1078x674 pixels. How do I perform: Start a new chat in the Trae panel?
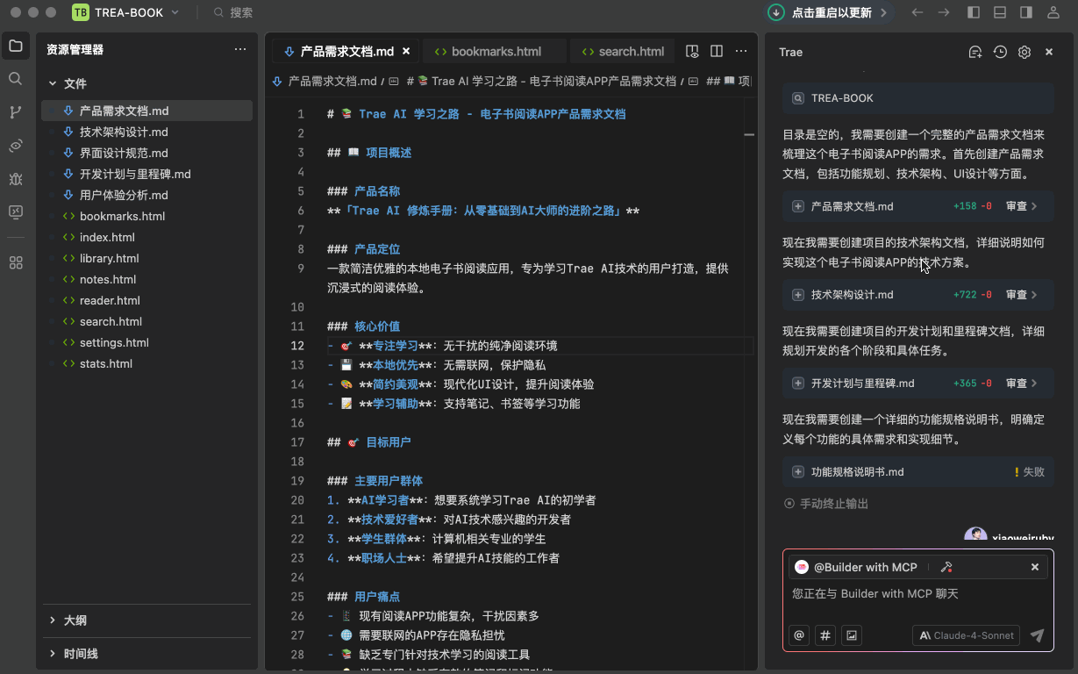click(975, 52)
